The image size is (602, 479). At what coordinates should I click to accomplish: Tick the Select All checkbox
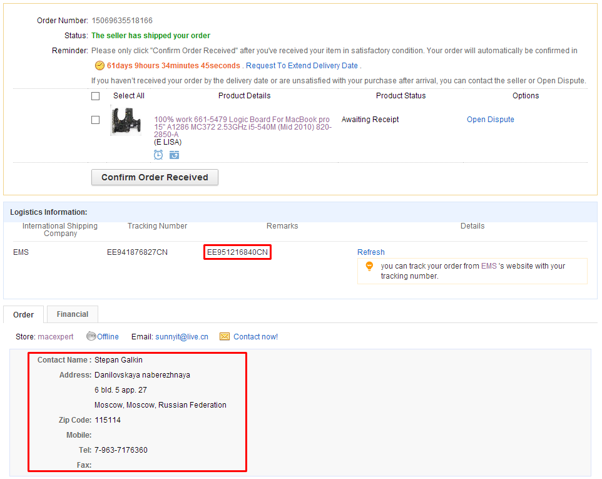coord(95,96)
